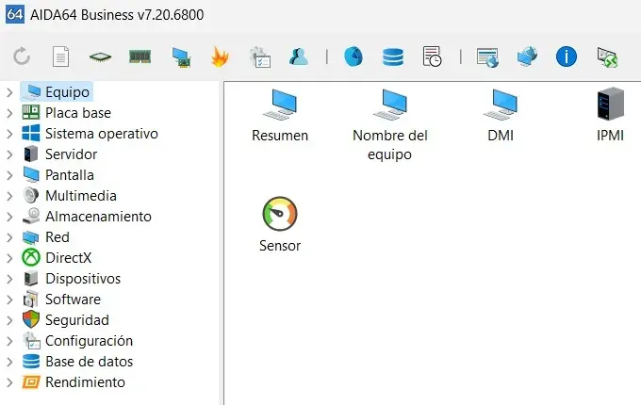Click the blue info circle toolbar icon
The height and width of the screenshot is (405, 641).
tap(567, 57)
